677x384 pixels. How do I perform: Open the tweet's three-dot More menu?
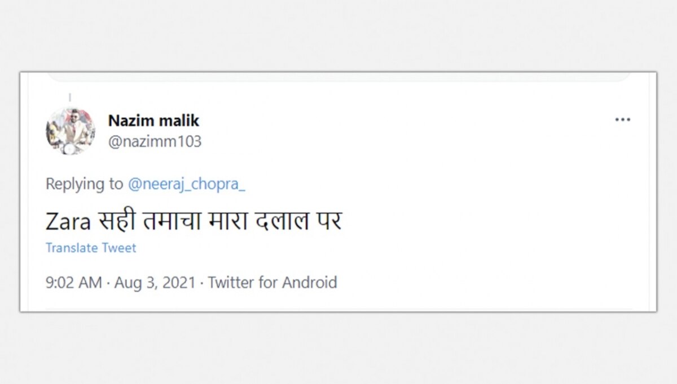pyautogui.click(x=622, y=120)
